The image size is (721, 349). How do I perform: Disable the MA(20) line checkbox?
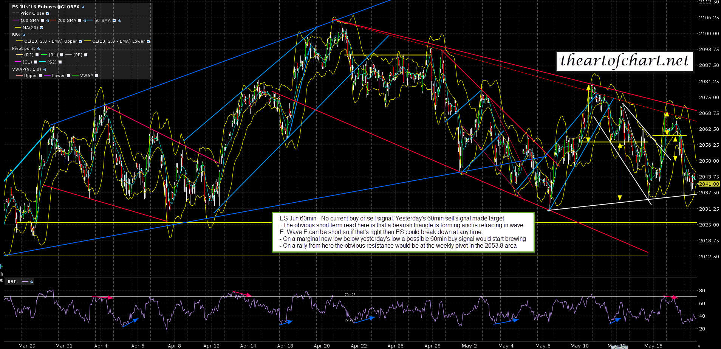(x=42, y=28)
